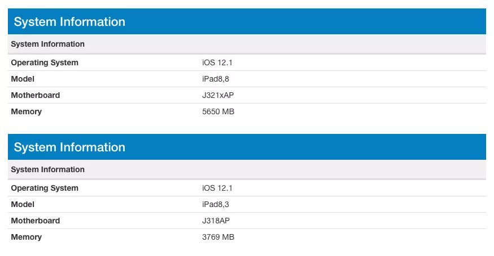Image resolution: width=494 pixels, height=256 pixels.
Task: Click the iPad8,3 model value
Action: (216, 204)
